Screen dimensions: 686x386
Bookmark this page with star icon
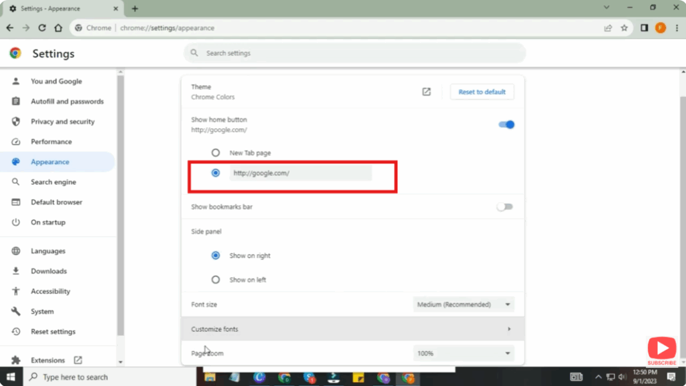pyautogui.click(x=624, y=28)
